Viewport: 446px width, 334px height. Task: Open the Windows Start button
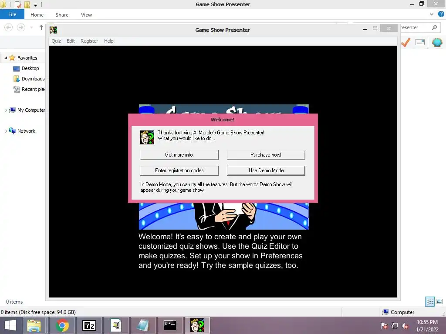click(x=10, y=325)
